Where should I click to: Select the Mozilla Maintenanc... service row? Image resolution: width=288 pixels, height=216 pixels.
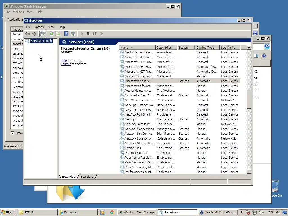pos(180,91)
